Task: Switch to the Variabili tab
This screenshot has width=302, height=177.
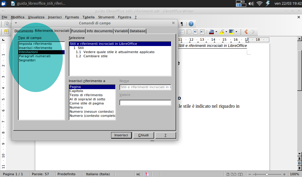Action: tap(121, 31)
